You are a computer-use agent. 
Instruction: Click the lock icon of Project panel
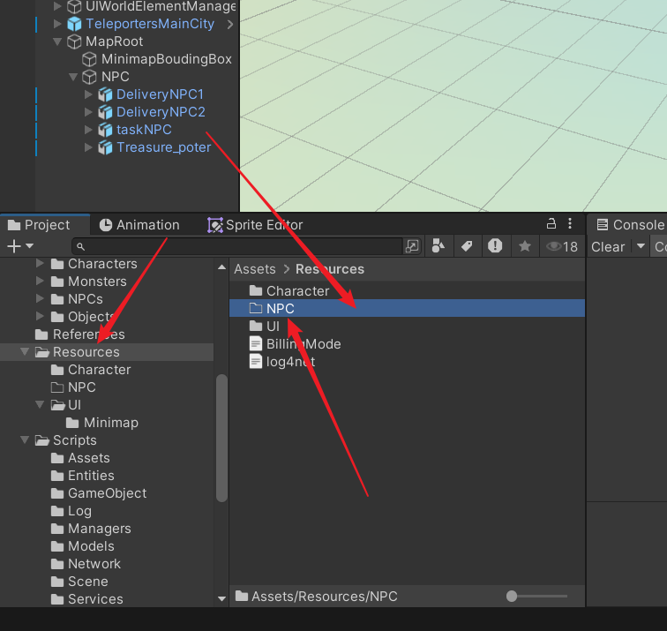click(551, 224)
